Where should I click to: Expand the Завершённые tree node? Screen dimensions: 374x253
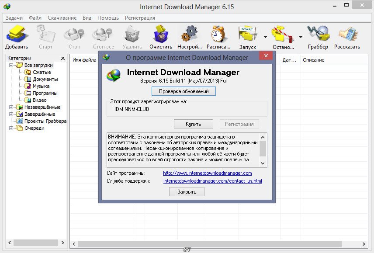point(11,114)
